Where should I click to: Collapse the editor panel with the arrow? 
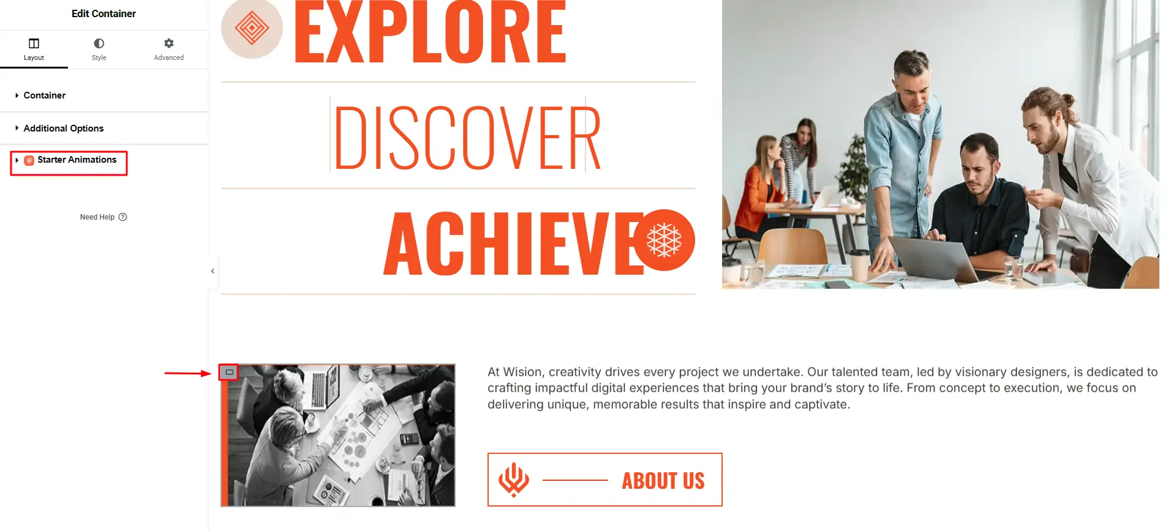tap(213, 271)
